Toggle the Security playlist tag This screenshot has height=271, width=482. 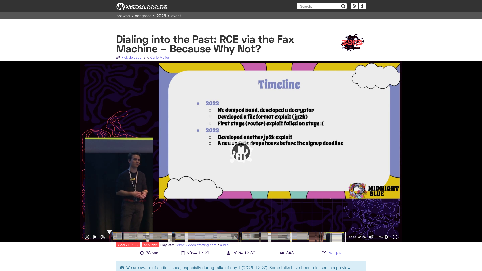(150, 245)
